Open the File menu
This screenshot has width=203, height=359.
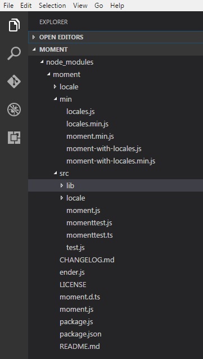click(x=8, y=5)
